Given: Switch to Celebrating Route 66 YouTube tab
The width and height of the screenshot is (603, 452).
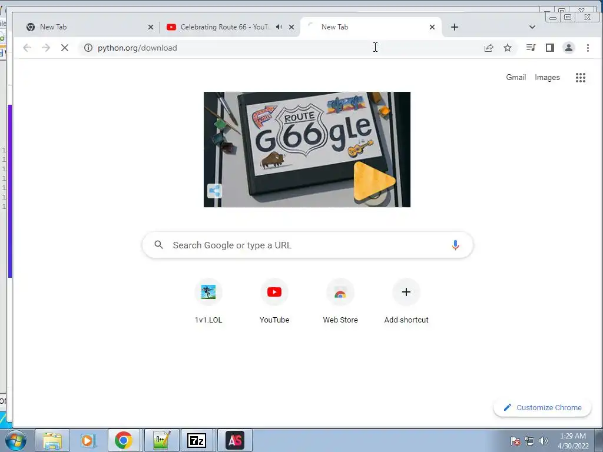Looking at the screenshot, I should pyautogui.click(x=225, y=27).
